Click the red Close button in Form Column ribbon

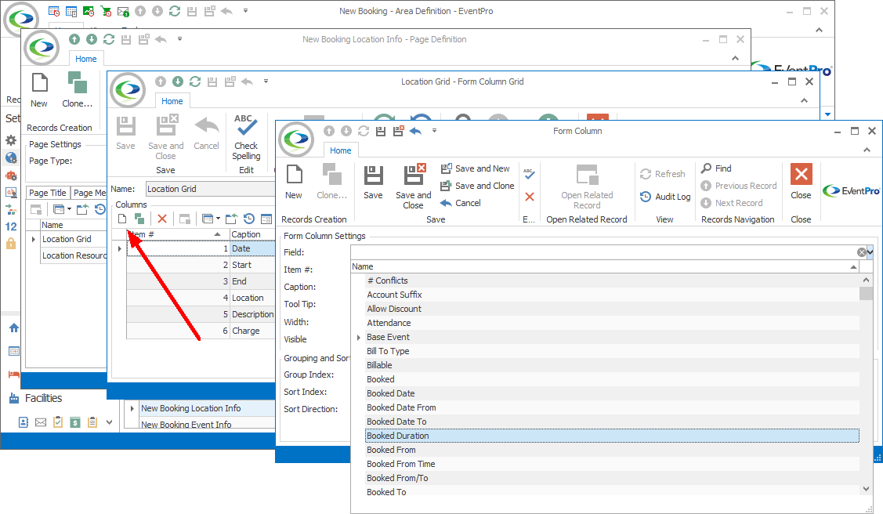tap(801, 182)
